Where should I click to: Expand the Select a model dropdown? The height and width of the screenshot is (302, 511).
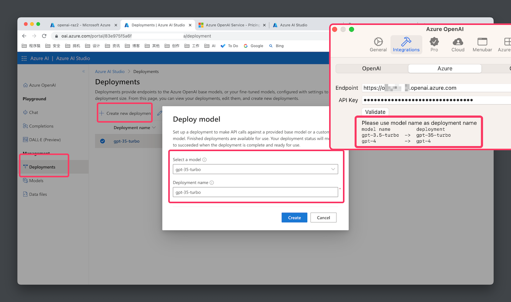click(x=333, y=169)
